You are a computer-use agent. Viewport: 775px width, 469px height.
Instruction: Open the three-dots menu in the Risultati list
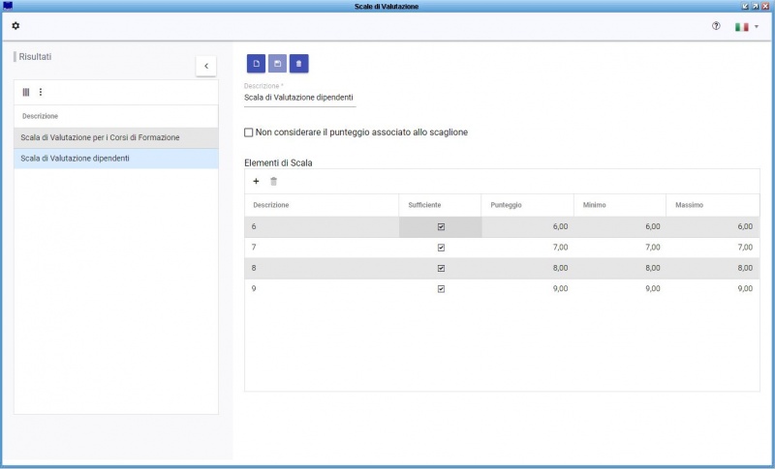point(41,92)
